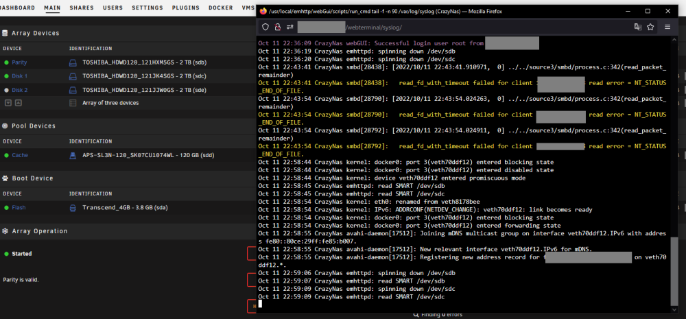Click Transcend_4GB identification text

pyautogui.click(x=125, y=208)
